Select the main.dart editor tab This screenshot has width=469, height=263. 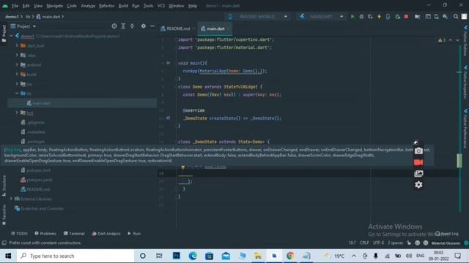click(214, 28)
